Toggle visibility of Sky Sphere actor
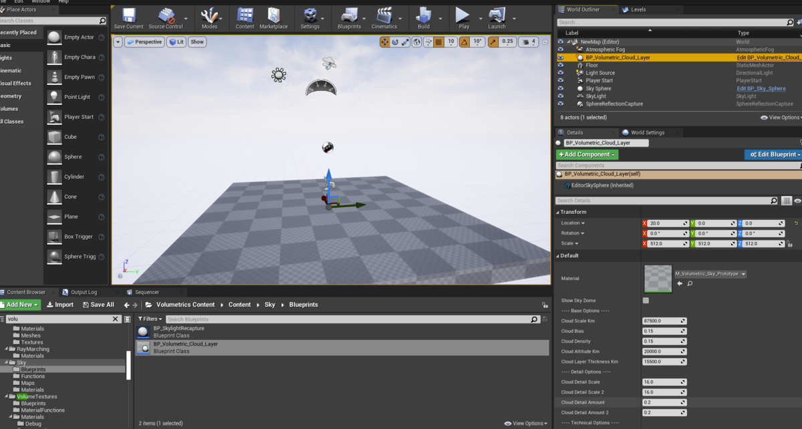Image resolution: width=802 pixels, height=429 pixels. tap(561, 88)
